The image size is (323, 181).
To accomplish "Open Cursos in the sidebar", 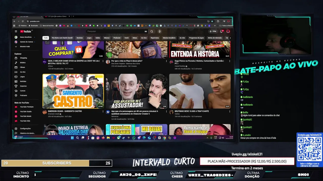I will pos(23,91).
